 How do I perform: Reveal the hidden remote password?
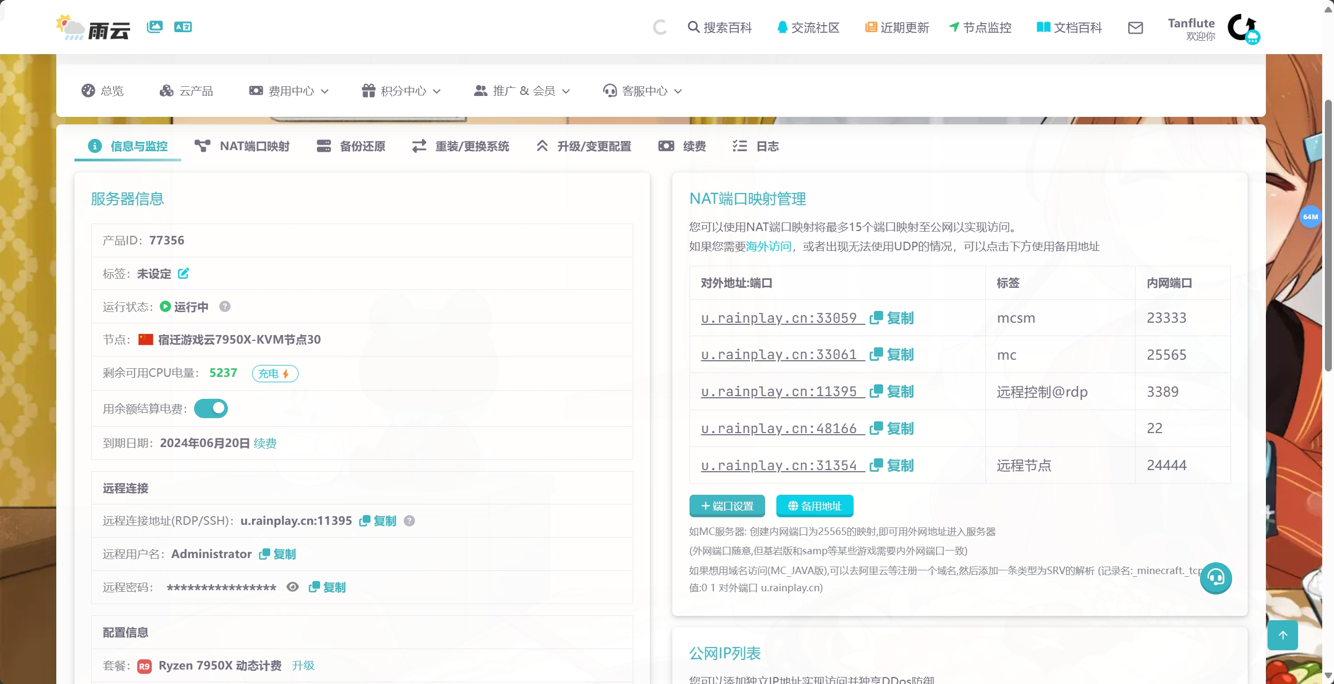click(x=292, y=587)
